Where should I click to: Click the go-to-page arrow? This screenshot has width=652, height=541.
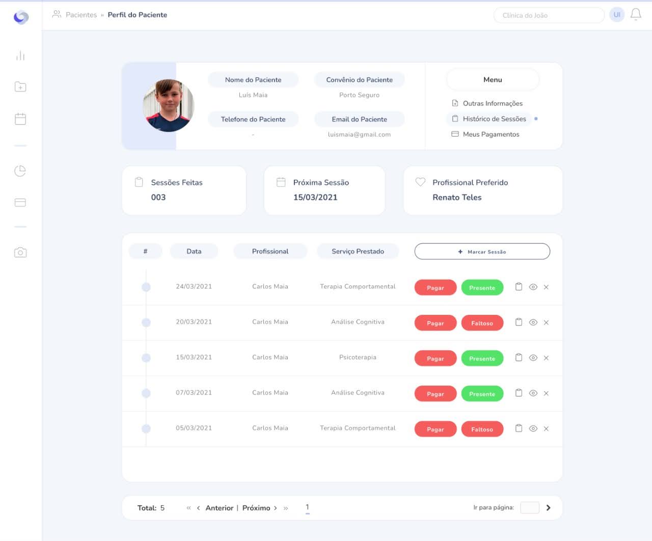pos(548,508)
